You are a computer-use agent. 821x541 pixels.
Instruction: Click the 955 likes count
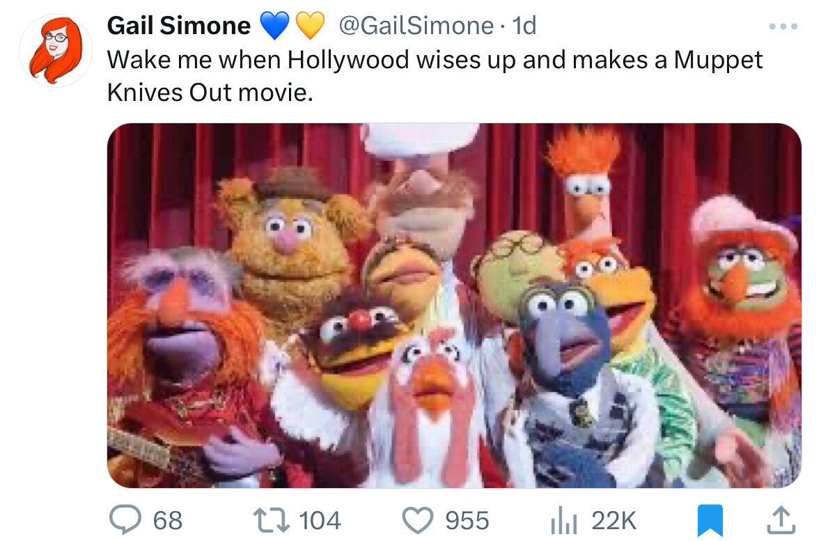tap(467, 520)
